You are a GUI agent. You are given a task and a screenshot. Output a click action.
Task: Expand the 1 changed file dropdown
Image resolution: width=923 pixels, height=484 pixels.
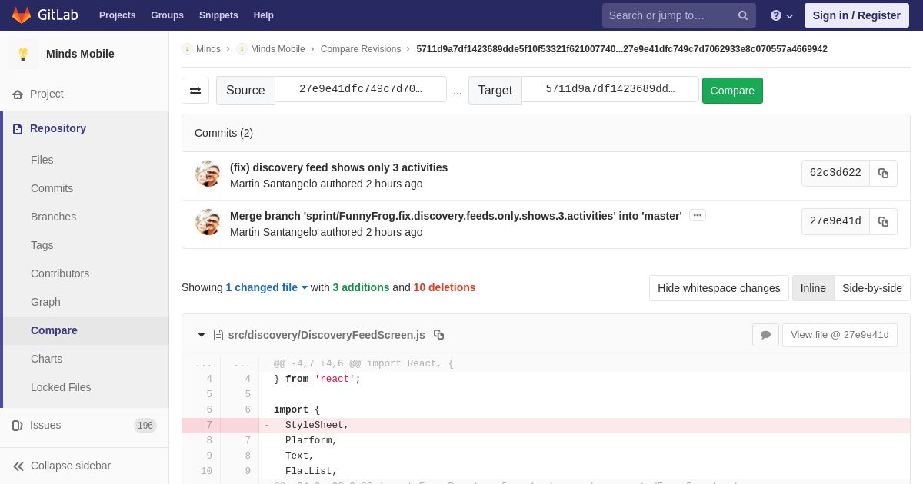point(266,287)
